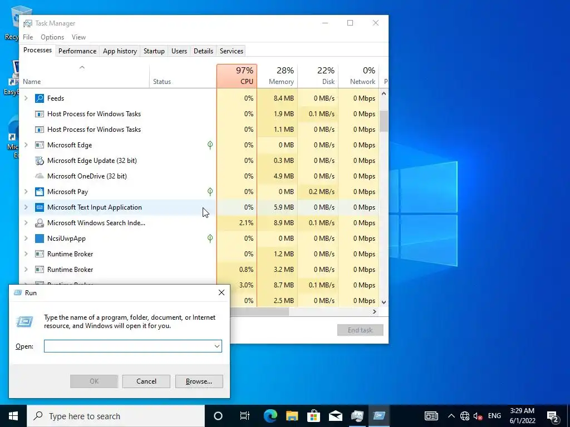Click the Microsoft Windows Search Indexer icon
This screenshot has height=427, width=570.
pos(40,223)
